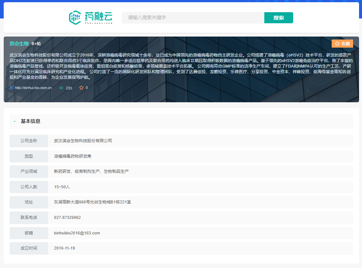Open the binhui-bio.com.cn website link
This screenshot has height=268, width=362.
33,88
